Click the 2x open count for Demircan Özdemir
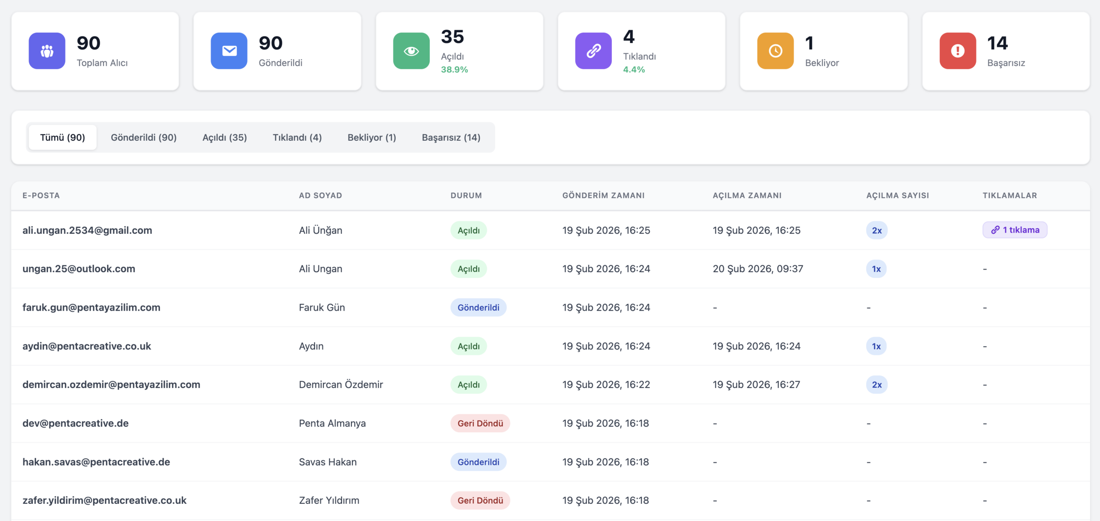This screenshot has height=521, width=1100. coord(877,385)
